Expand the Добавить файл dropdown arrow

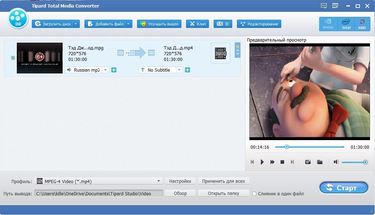pos(128,24)
